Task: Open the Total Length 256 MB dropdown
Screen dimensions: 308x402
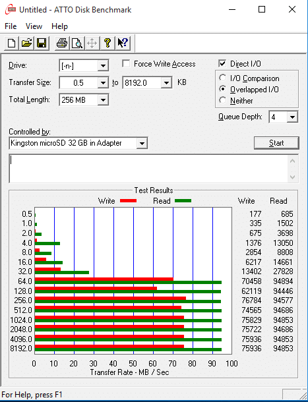Action: pos(103,100)
